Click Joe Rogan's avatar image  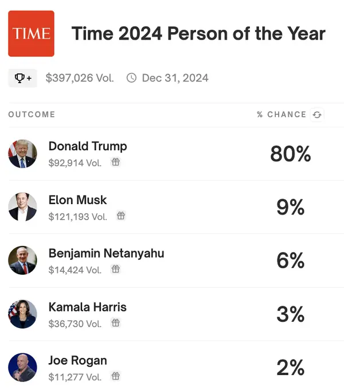click(22, 368)
